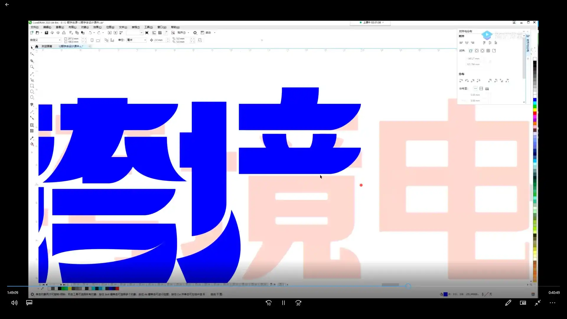Toggle landscape page orientation
Screen dimensions: 567x319
(98, 40)
